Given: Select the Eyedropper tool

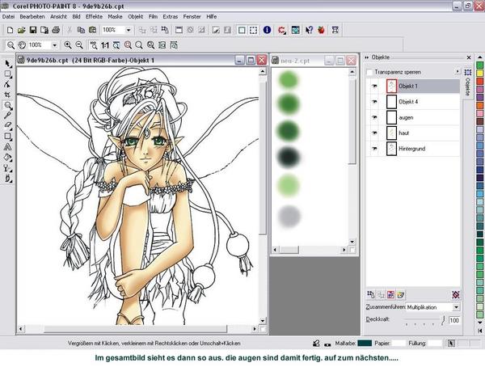Looking at the screenshot, I should click(8, 116).
